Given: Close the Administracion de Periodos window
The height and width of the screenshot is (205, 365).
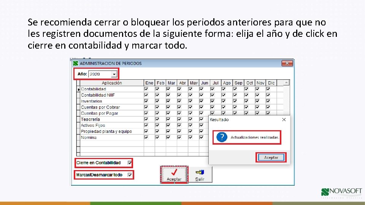Looking at the screenshot, I should click(x=287, y=63).
